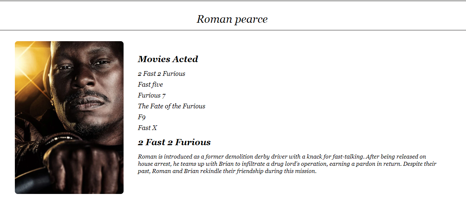Viewport: 466px width, 199px height.
Task: Pick The Fate of the Furious entry
Action: point(171,106)
